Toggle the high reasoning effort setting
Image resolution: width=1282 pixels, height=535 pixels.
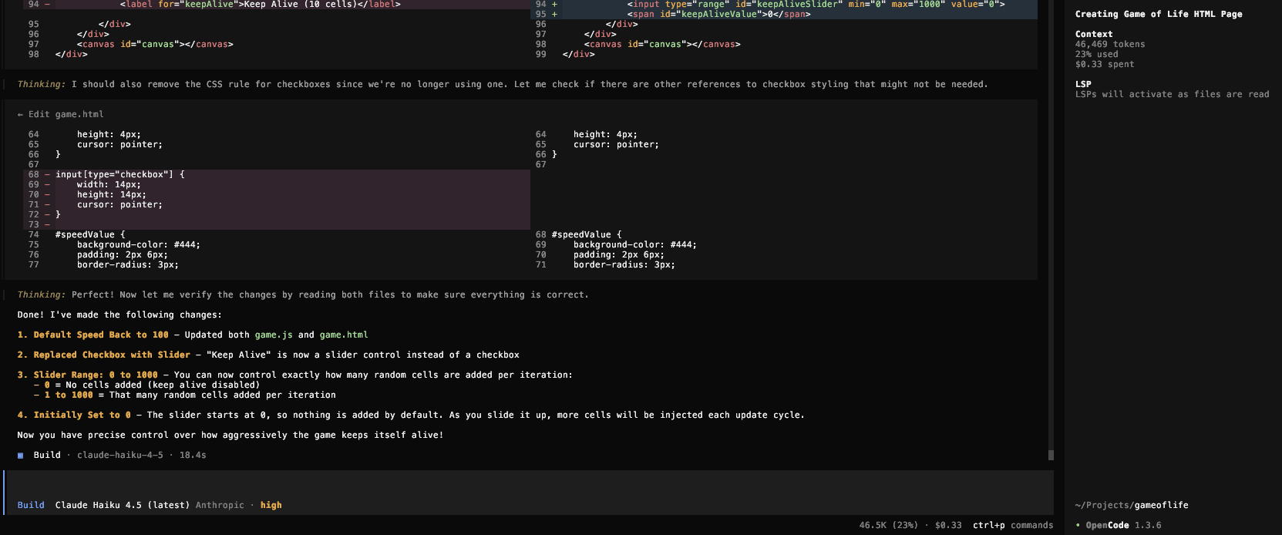click(271, 506)
